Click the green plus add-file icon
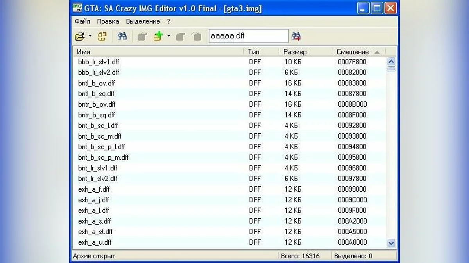The image size is (469, 263). pos(158,36)
